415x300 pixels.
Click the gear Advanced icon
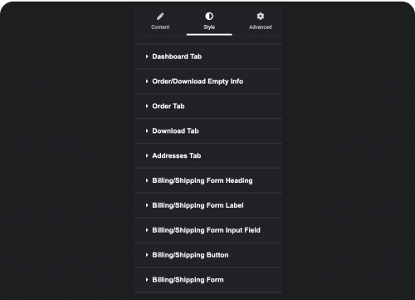point(261,16)
